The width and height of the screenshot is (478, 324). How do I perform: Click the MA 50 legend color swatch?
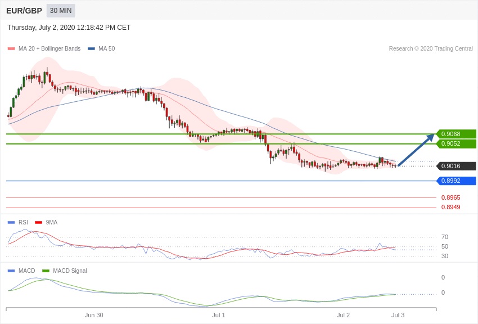point(91,48)
